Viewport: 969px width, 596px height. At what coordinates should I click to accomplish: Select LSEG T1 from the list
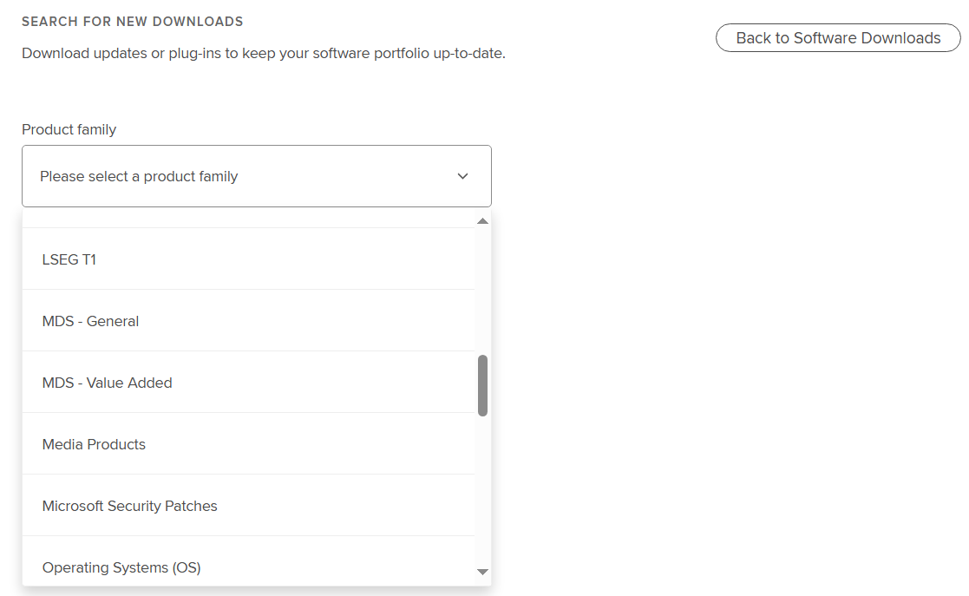pyautogui.click(x=69, y=259)
